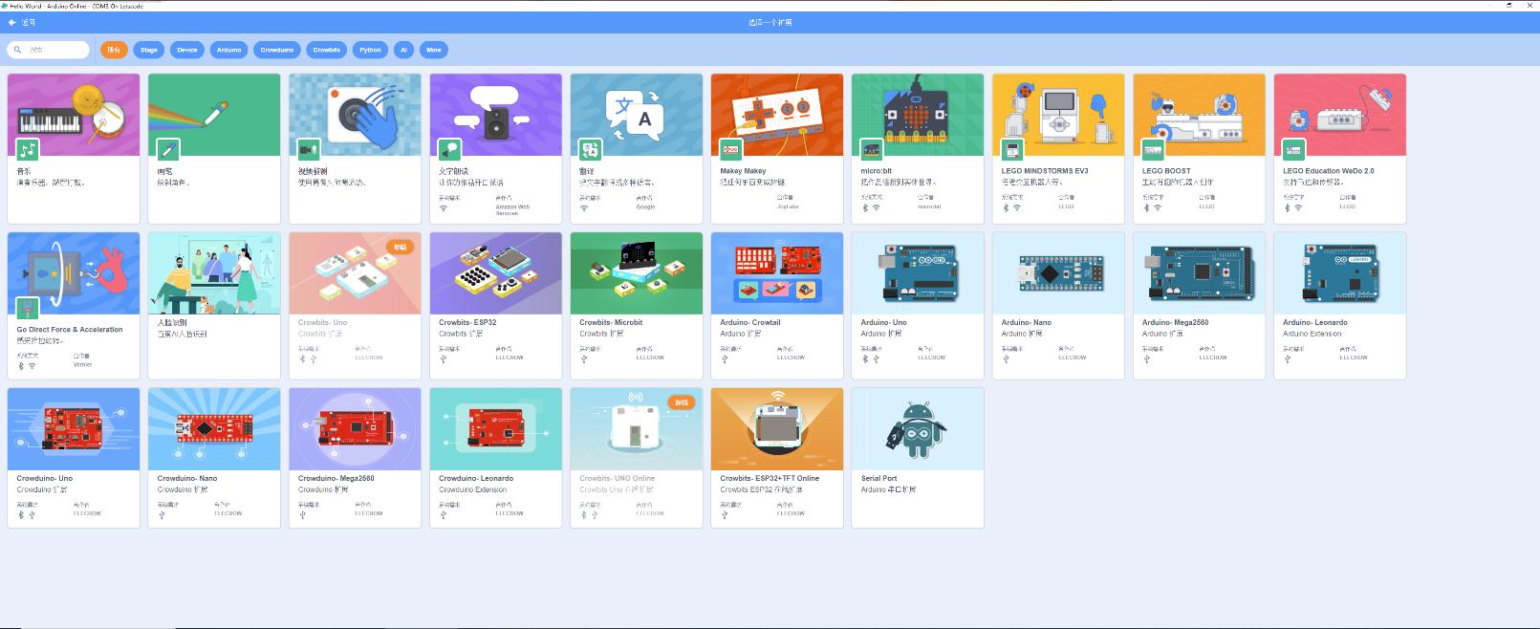Pick the Arduino- Mega2560 board card
Screen dimensions: 1540x629
[x=1199, y=306]
